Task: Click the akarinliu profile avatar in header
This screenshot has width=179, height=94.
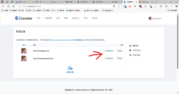Action: coord(150,18)
